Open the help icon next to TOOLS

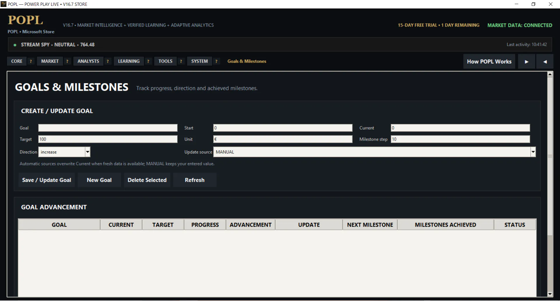(181, 61)
